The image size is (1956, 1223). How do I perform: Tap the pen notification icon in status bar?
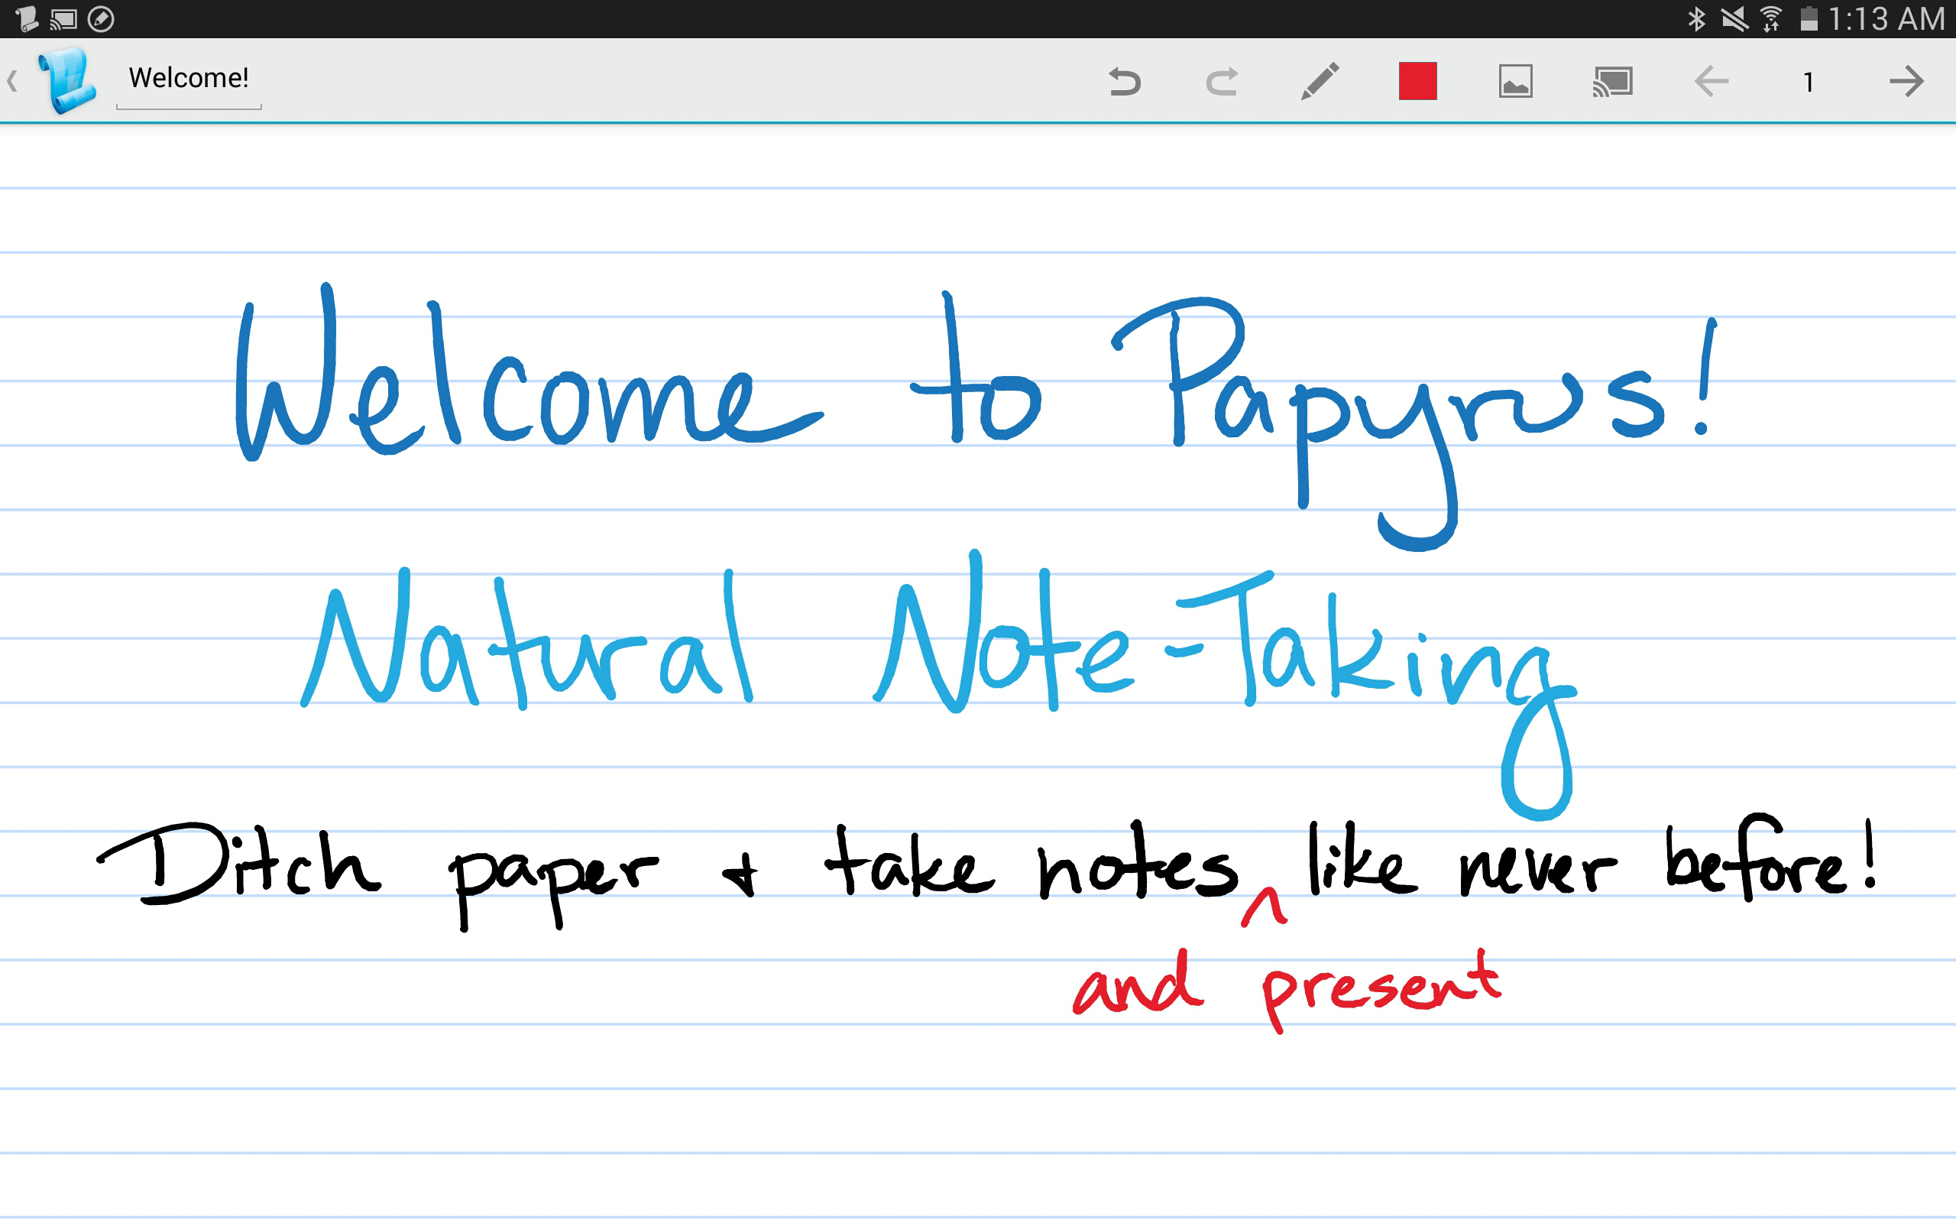101,18
